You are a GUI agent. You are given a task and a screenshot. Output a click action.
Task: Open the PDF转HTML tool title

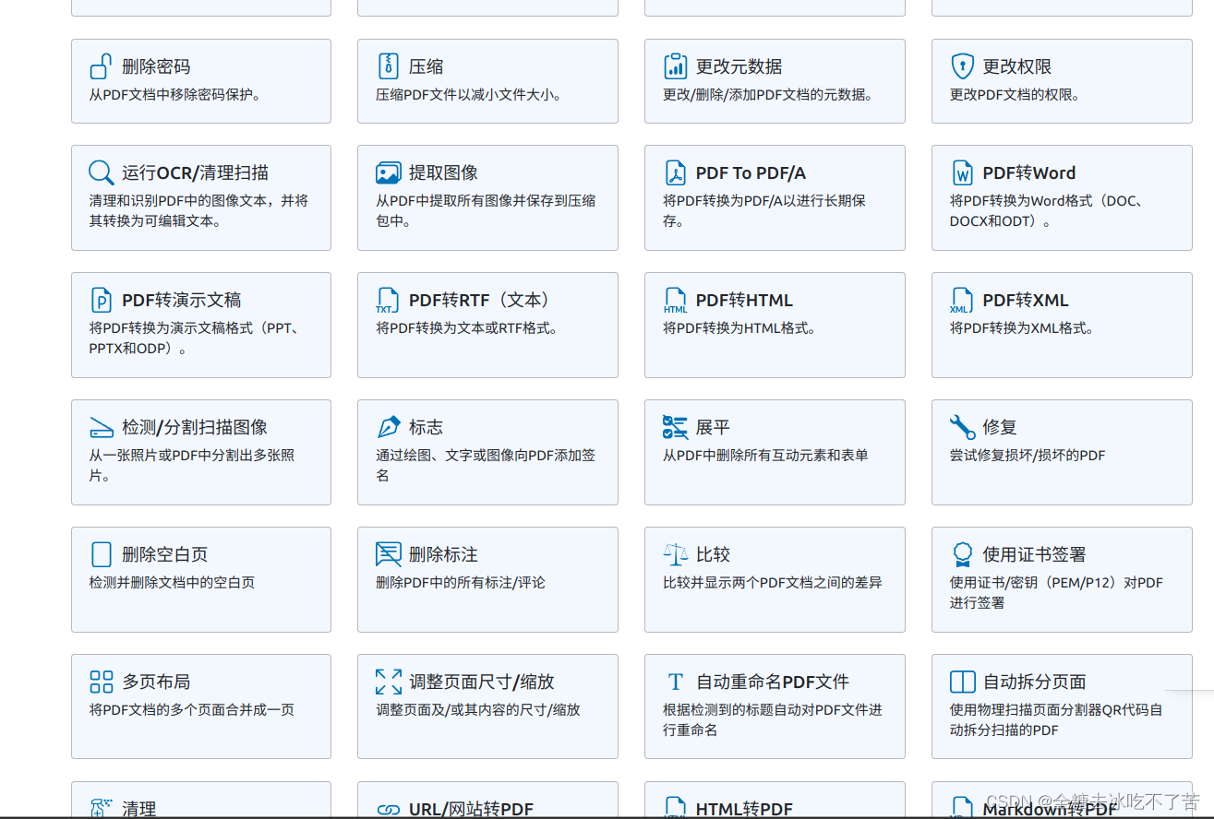pyautogui.click(x=744, y=300)
